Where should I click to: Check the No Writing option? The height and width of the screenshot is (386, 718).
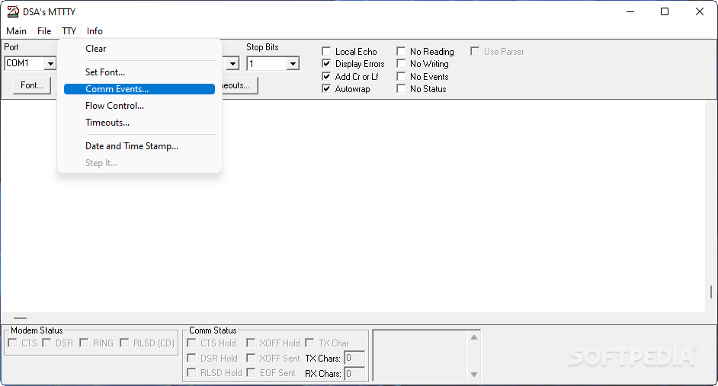(401, 63)
